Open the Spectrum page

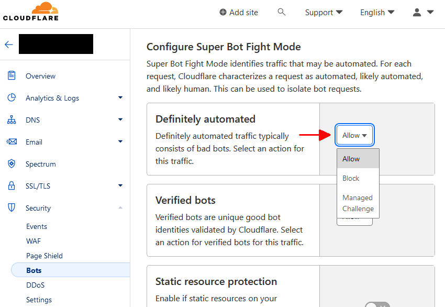click(x=41, y=164)
